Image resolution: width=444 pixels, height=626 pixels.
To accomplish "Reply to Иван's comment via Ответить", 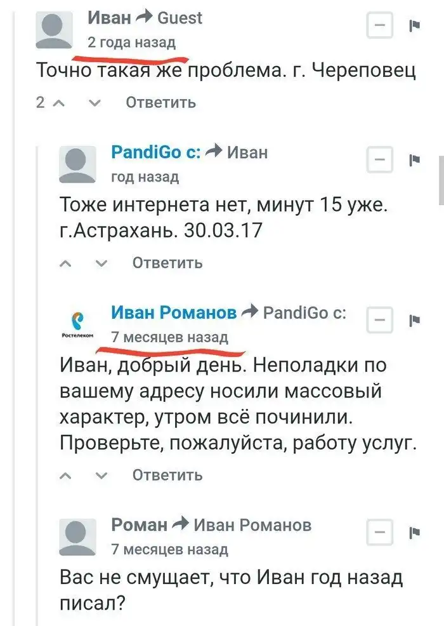I will coord(160,103).
